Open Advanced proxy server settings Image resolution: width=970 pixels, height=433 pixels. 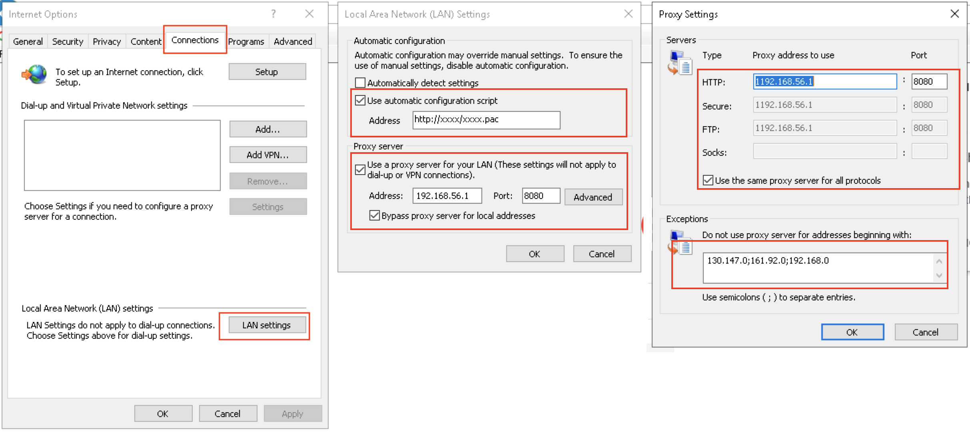tap(593, 197)
